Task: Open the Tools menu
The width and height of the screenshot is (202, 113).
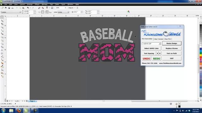Action: click(x=63, y=4)
